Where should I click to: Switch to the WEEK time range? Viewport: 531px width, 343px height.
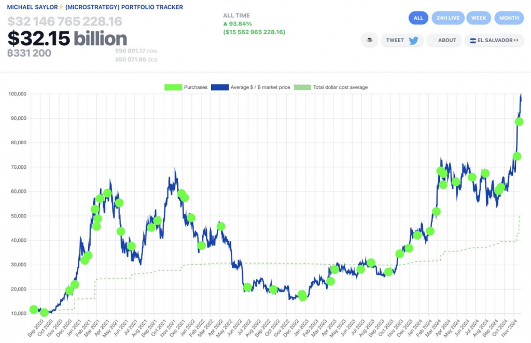coord(478,18)
